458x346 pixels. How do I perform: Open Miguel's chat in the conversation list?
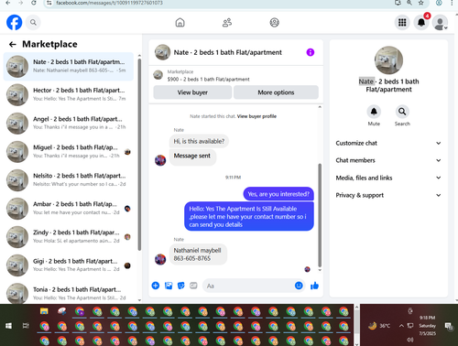[69, 152]
